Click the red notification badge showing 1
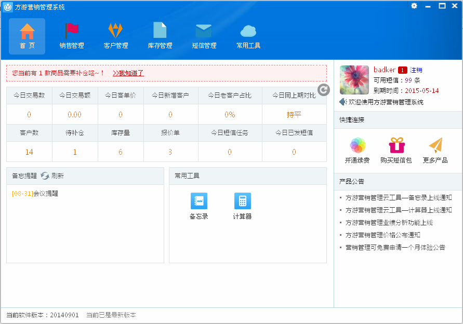 [x=403, y=70]
